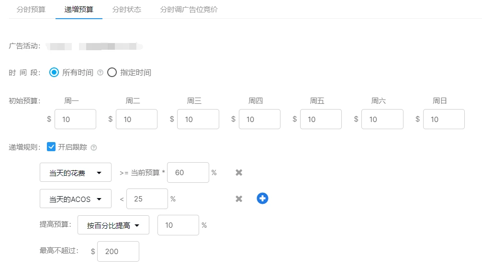Switch to the 分时预算 tab
The height and width of the screenshot is (266, 482).
31,9
